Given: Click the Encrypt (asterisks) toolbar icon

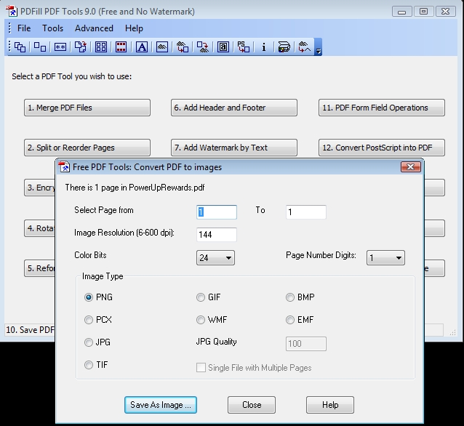Looking at the screenshot, I should (60, 47).
